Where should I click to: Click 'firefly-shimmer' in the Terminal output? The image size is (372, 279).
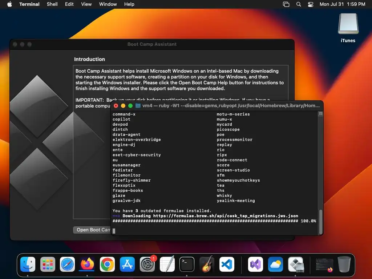click(x=132, y=180)
